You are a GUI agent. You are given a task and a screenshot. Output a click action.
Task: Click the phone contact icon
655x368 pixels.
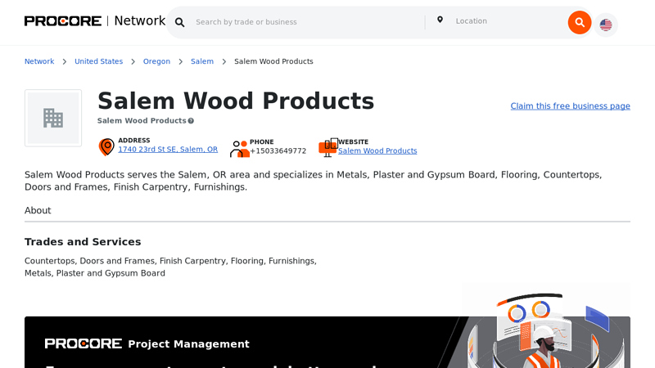coord(239,149)
